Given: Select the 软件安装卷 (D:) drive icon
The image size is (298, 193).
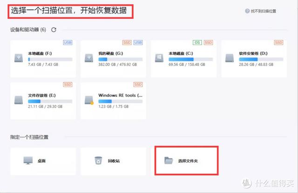Looking at the screenshot, I should (x=230, y=58).
